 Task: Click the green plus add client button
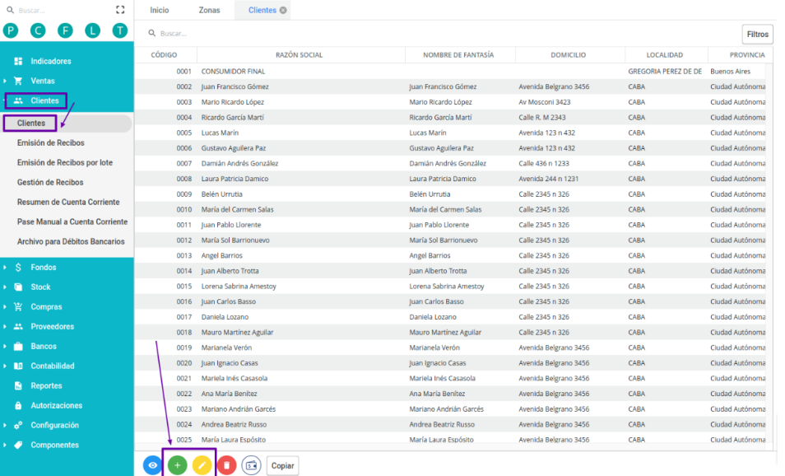click(177, 465)
